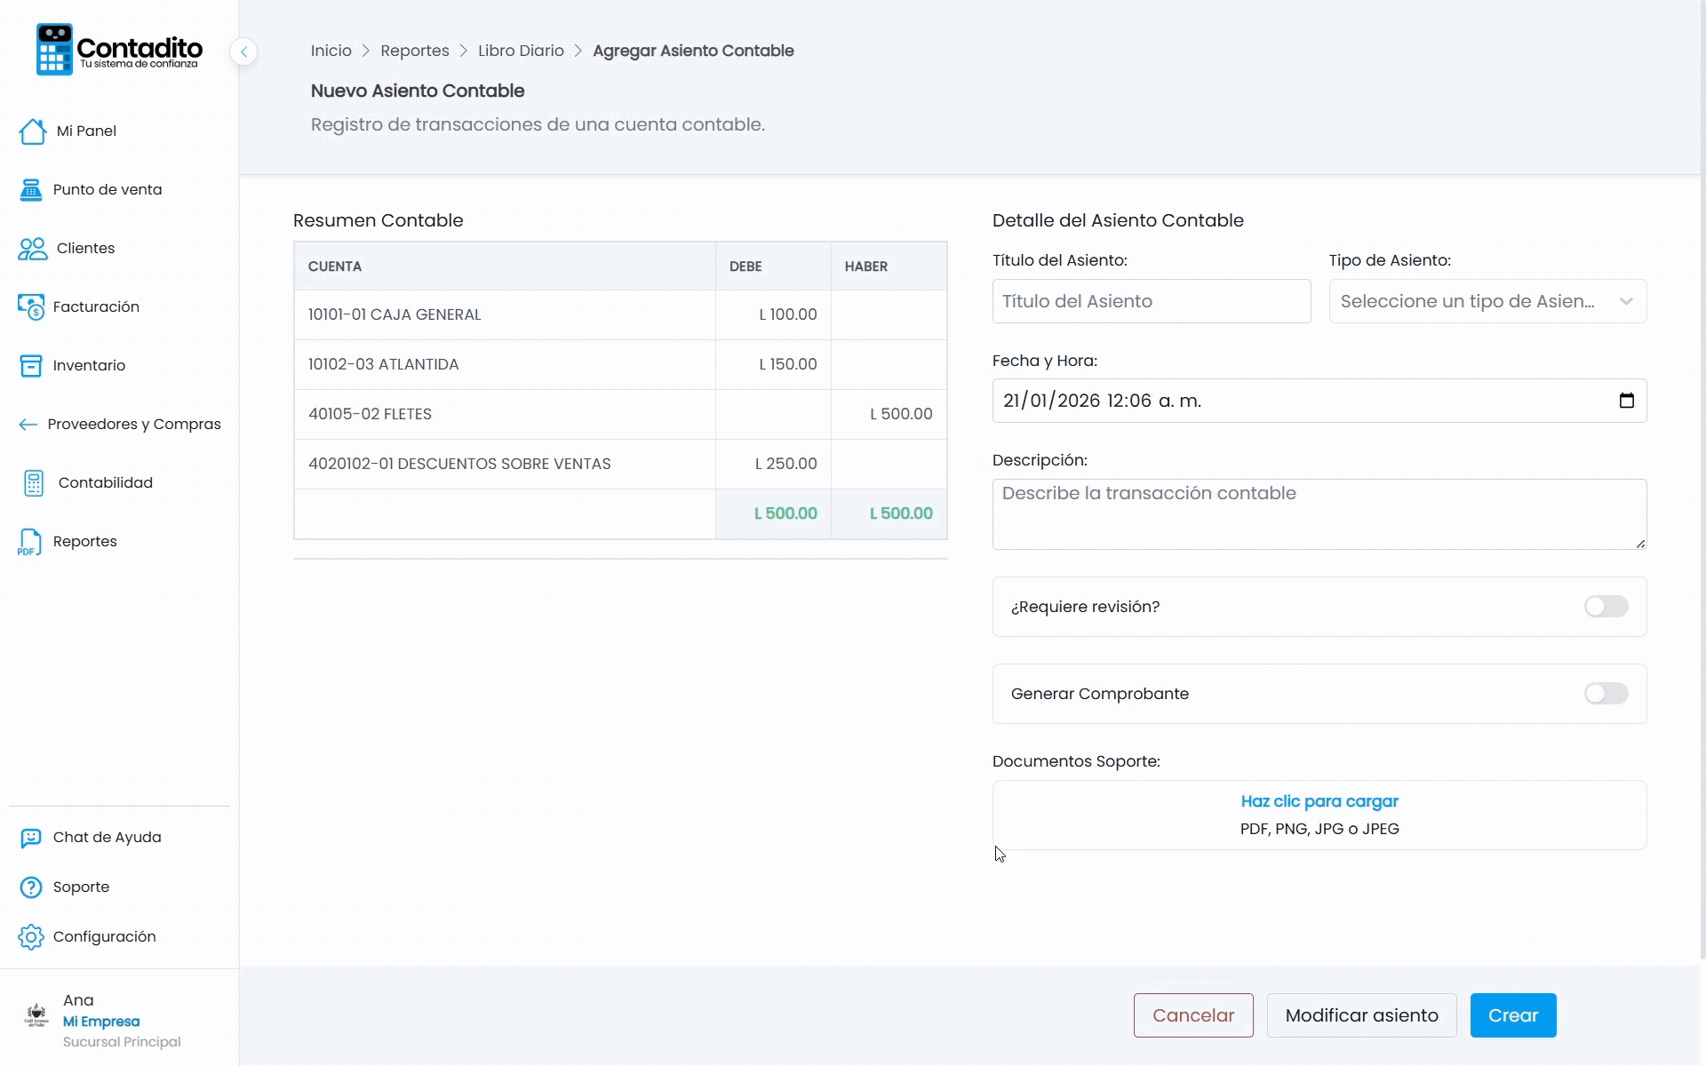This screenshot has width=1706, height=1066.
Task: Click Haz clic para cargar upload link
Action: point(1319,801)
